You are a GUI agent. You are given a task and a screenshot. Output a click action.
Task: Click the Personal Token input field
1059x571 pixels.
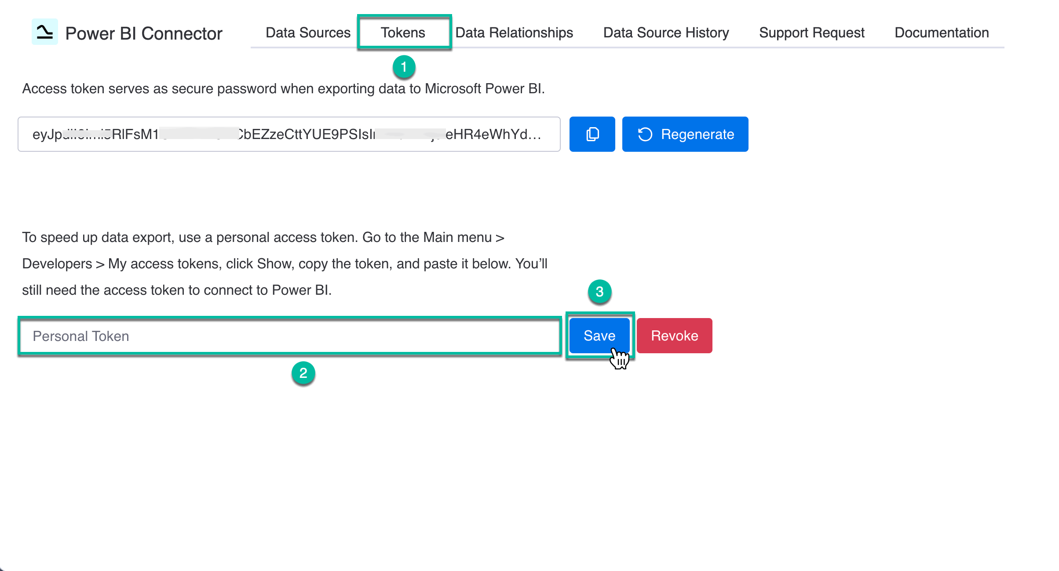288,336
